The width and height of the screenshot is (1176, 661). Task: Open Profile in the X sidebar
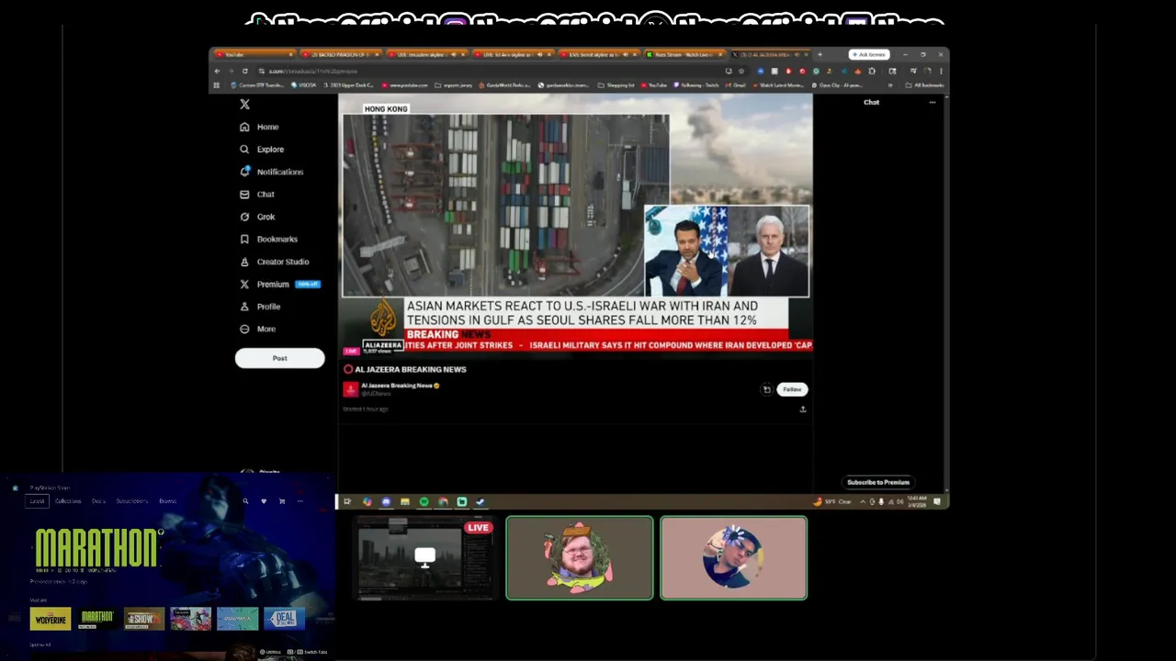pos(260,307)
